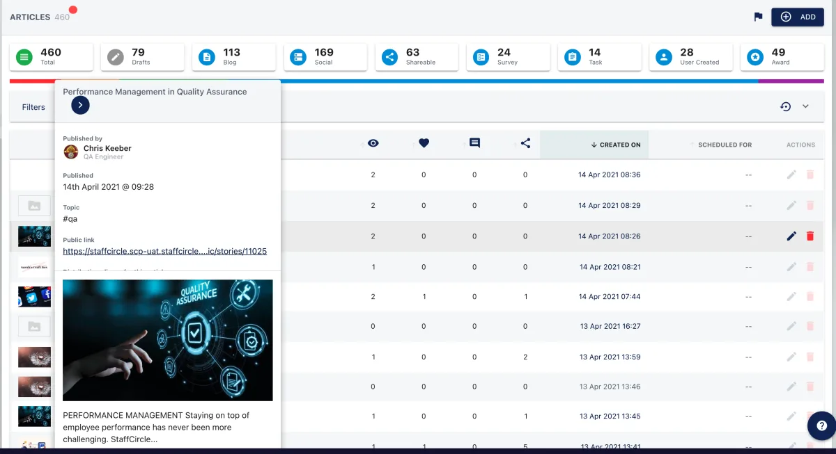Open the staffcircle public stories link
This screenshot has height=454, width=836.
coord(164,251)
